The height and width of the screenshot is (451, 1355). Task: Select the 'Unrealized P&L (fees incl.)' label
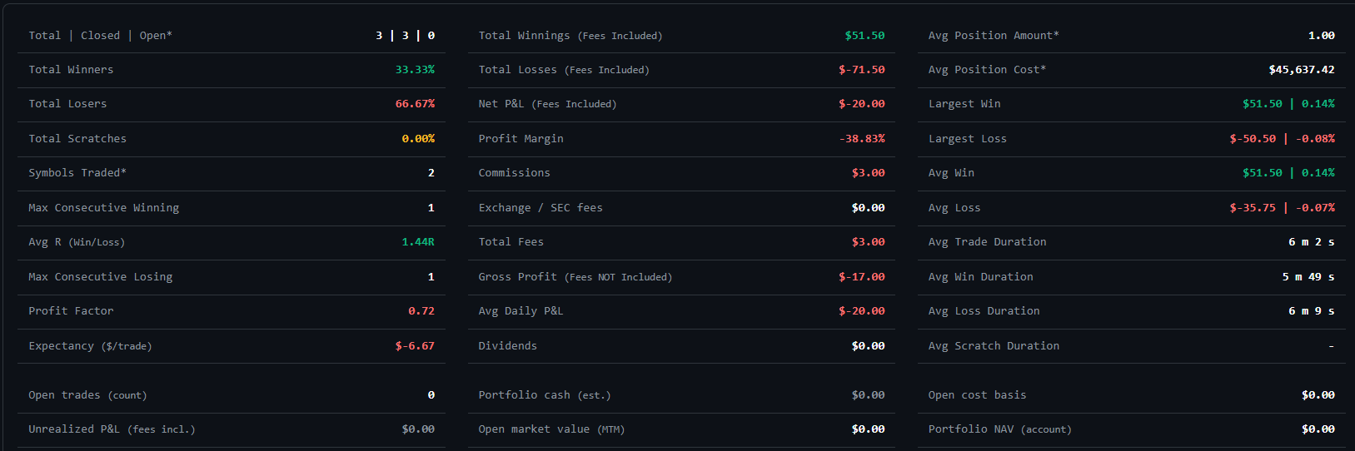[112, 429]
